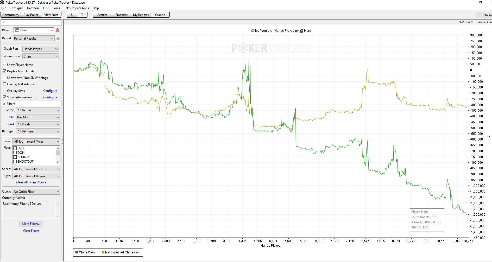Collapse the Filters section toggle icon
This screenshot has width=492, height=262.
tap(4, 104)
